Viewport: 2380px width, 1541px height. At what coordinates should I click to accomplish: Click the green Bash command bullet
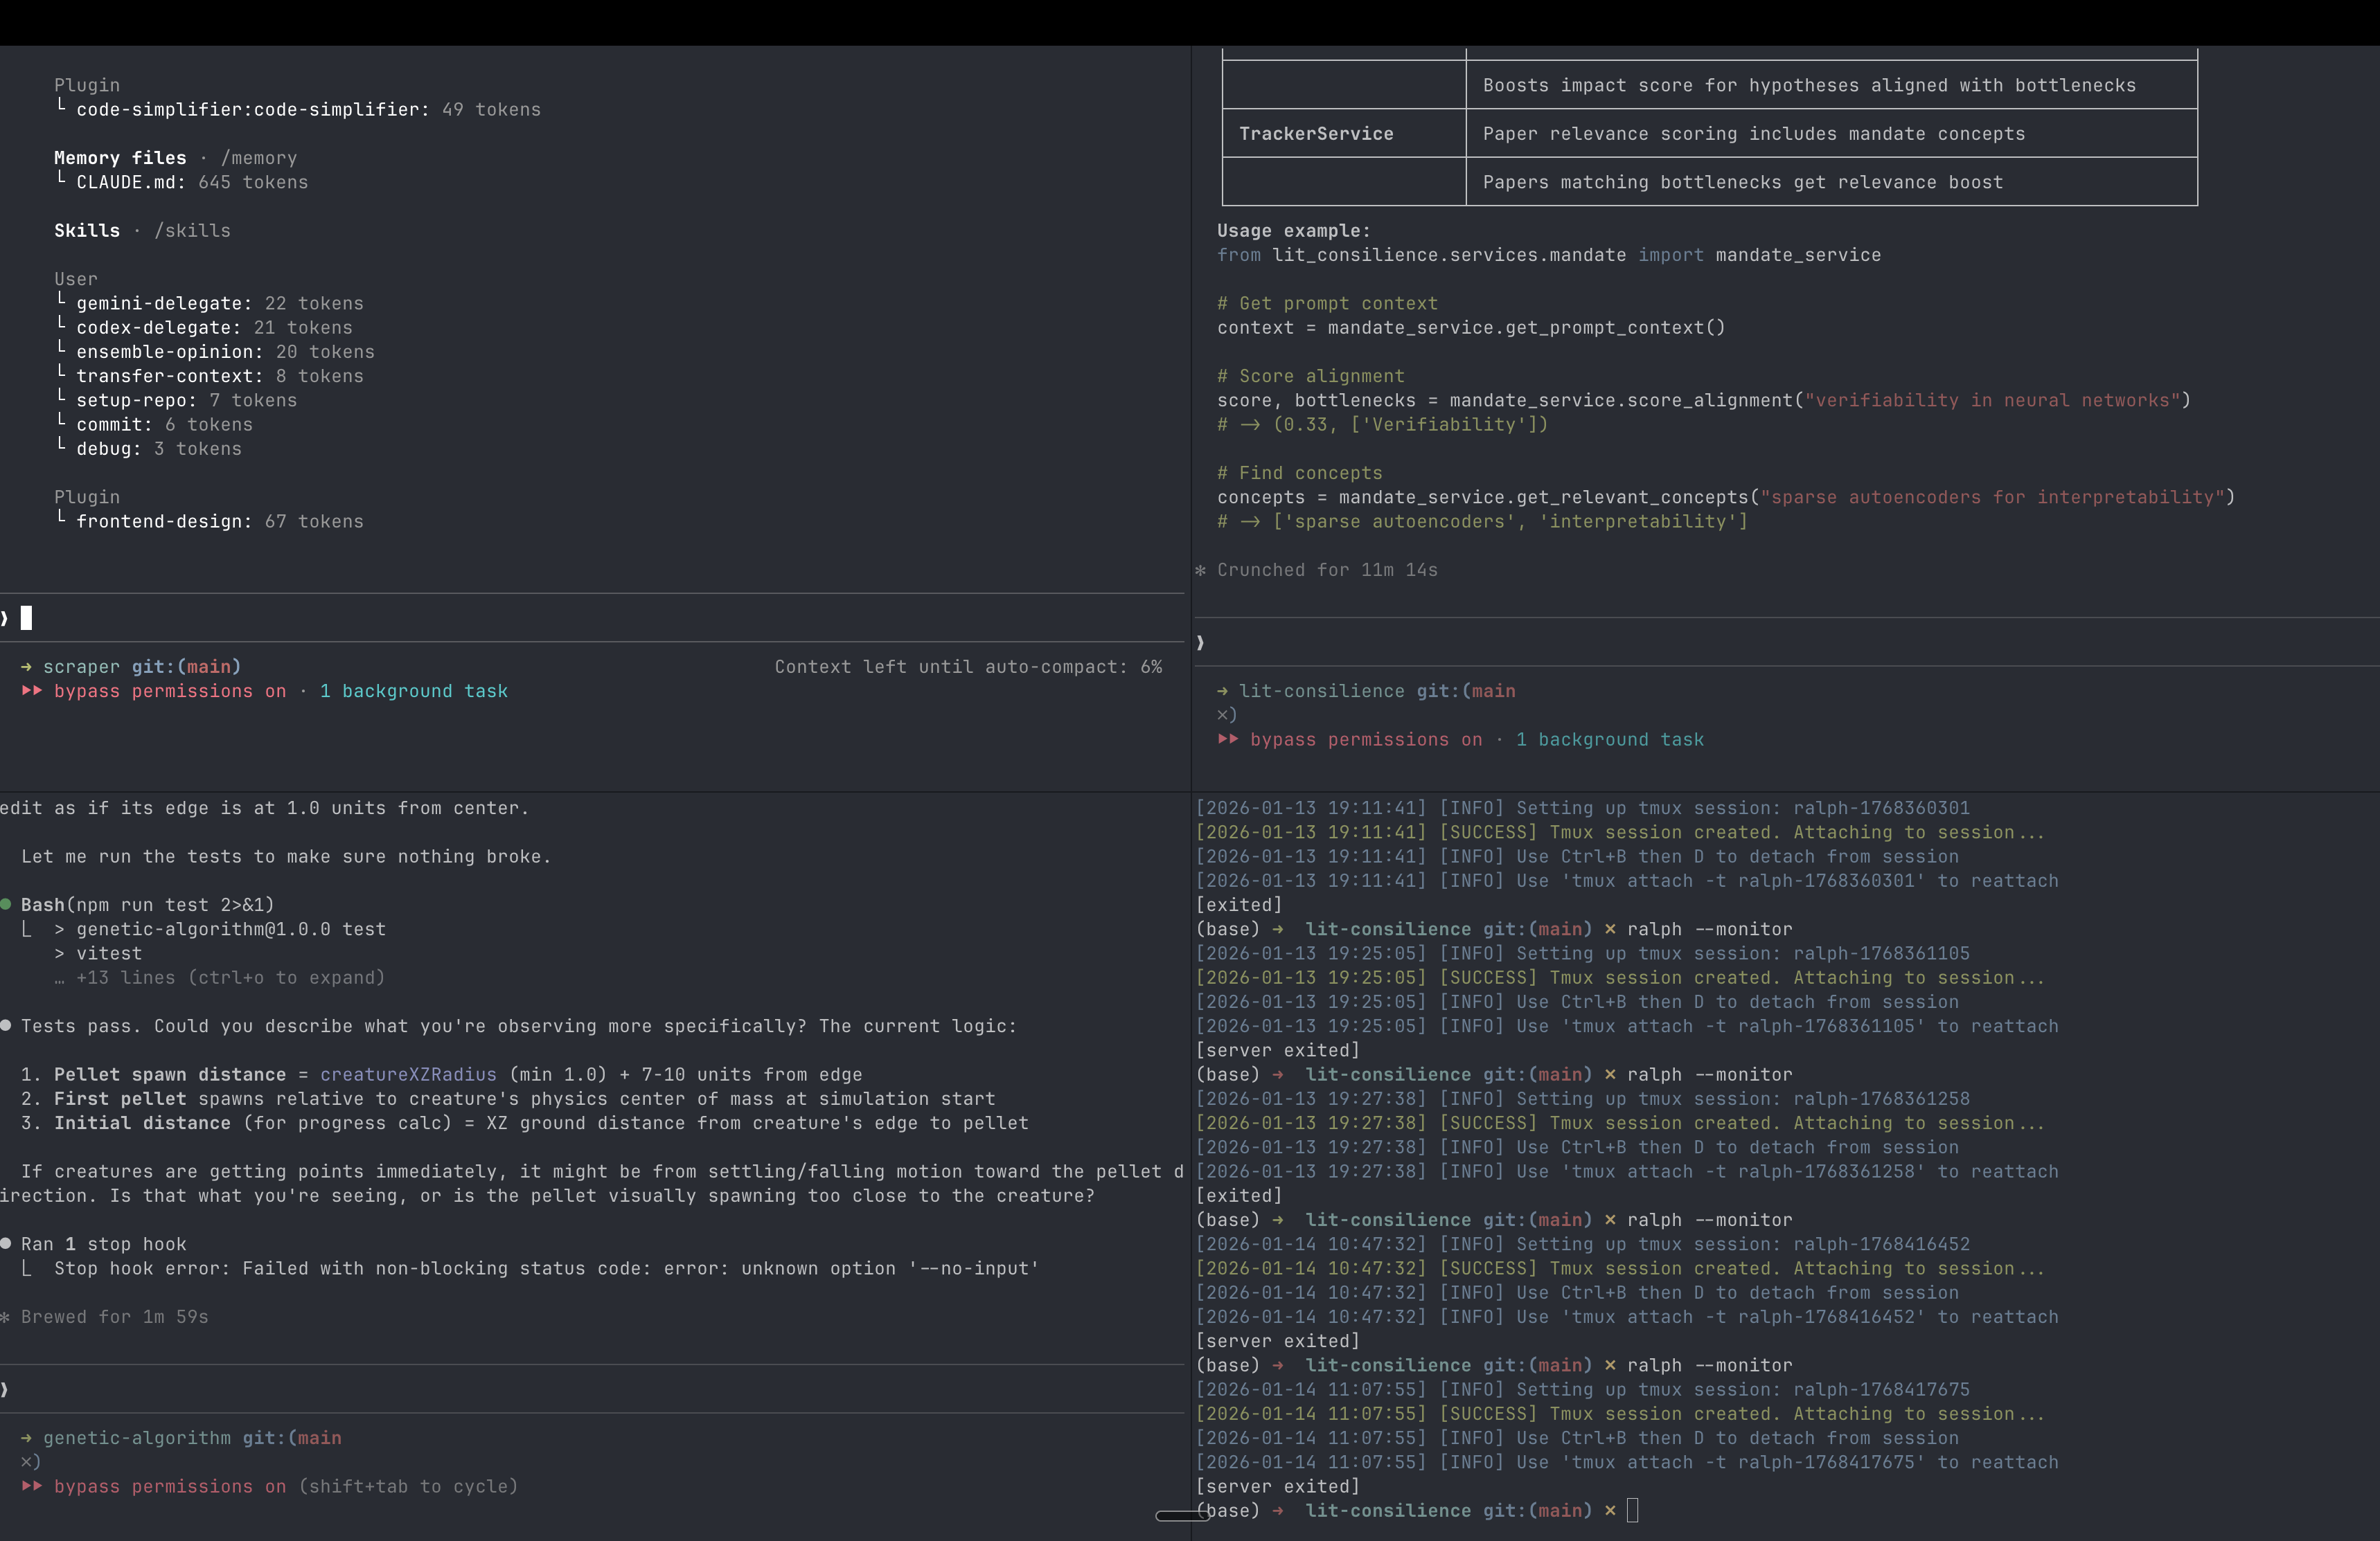(x=6, y=904)
